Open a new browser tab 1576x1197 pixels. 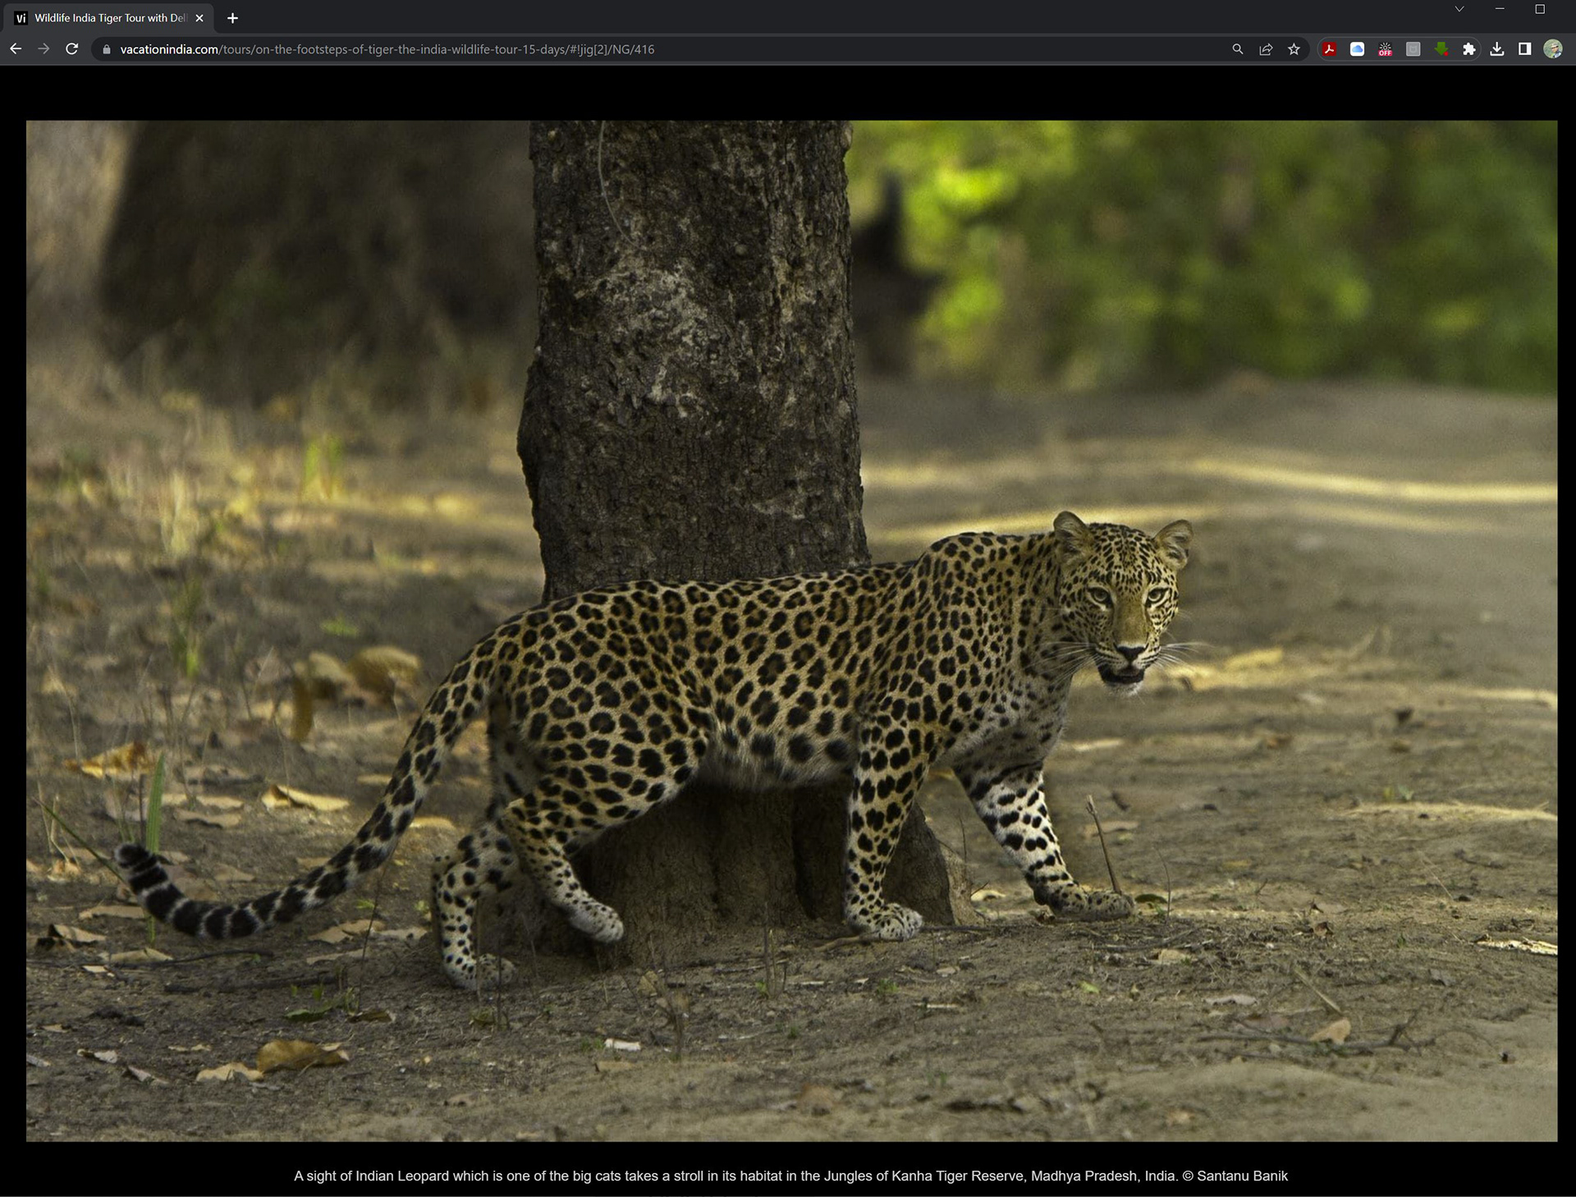click(232, 18)
